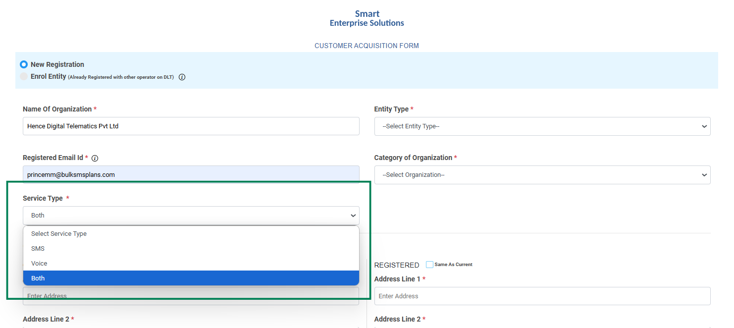The image size is (734, 328).
Task: Click the Registered Address Line 1 field
Action: click(542, 296)
